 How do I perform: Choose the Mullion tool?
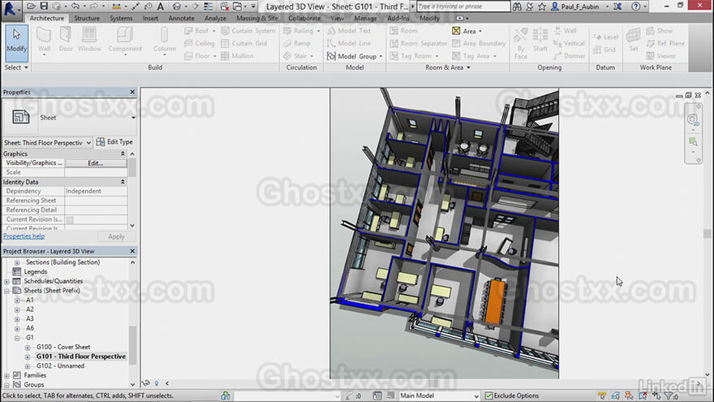[x=237, y=55]
